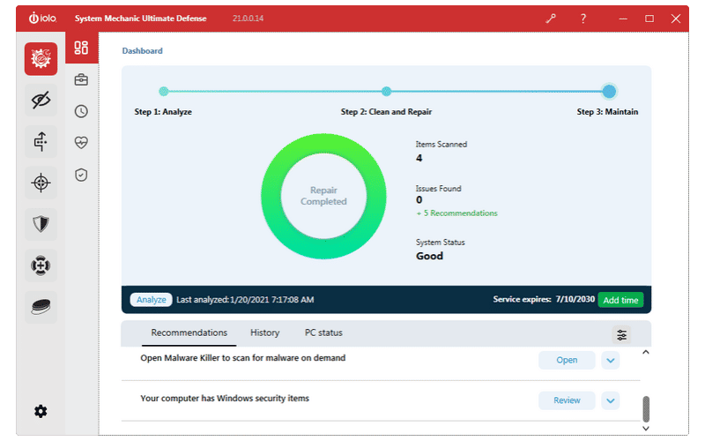Switch to the PC status tab
The width and height of the screenshot is (705, 441).
323,333
